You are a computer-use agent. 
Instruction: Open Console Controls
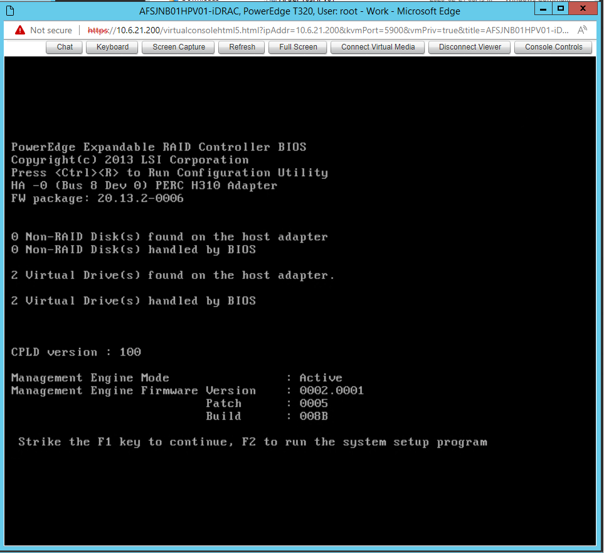(554, 47)
